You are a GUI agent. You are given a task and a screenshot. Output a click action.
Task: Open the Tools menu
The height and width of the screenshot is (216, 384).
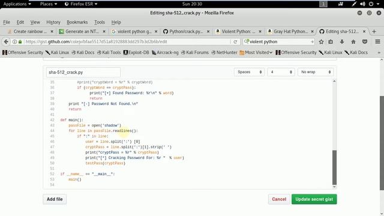(x=100, y=22)
